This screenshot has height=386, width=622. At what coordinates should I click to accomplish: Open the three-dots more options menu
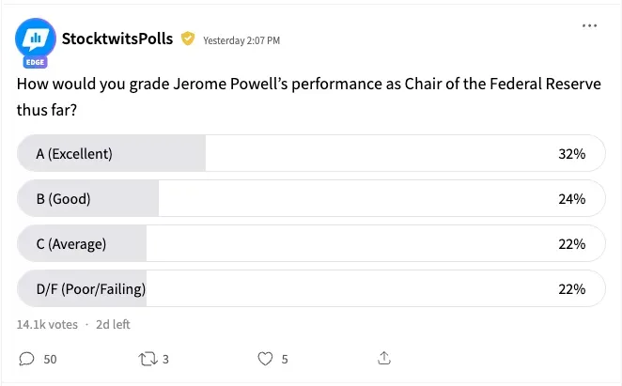pos(589,25)
